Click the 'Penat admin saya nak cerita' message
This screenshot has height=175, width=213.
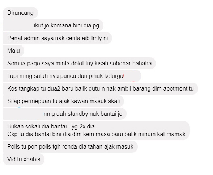(57, 38)
